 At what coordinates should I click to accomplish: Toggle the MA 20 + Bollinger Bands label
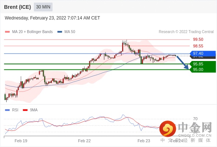pos(32,32)
